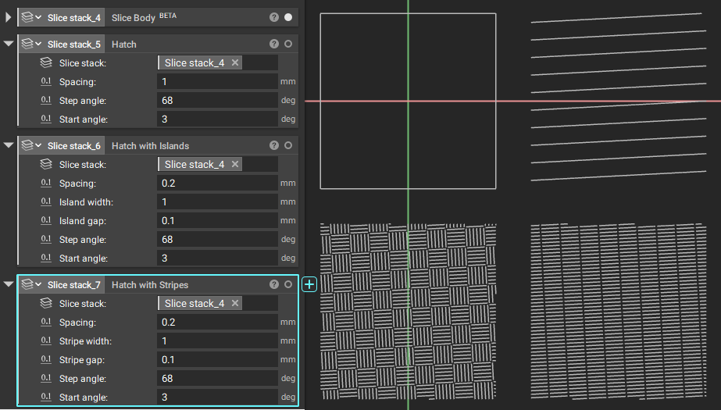
Task: Toggle visibility dot of Slice Body block
Action: pyautogui.click(x=288, y=17)
